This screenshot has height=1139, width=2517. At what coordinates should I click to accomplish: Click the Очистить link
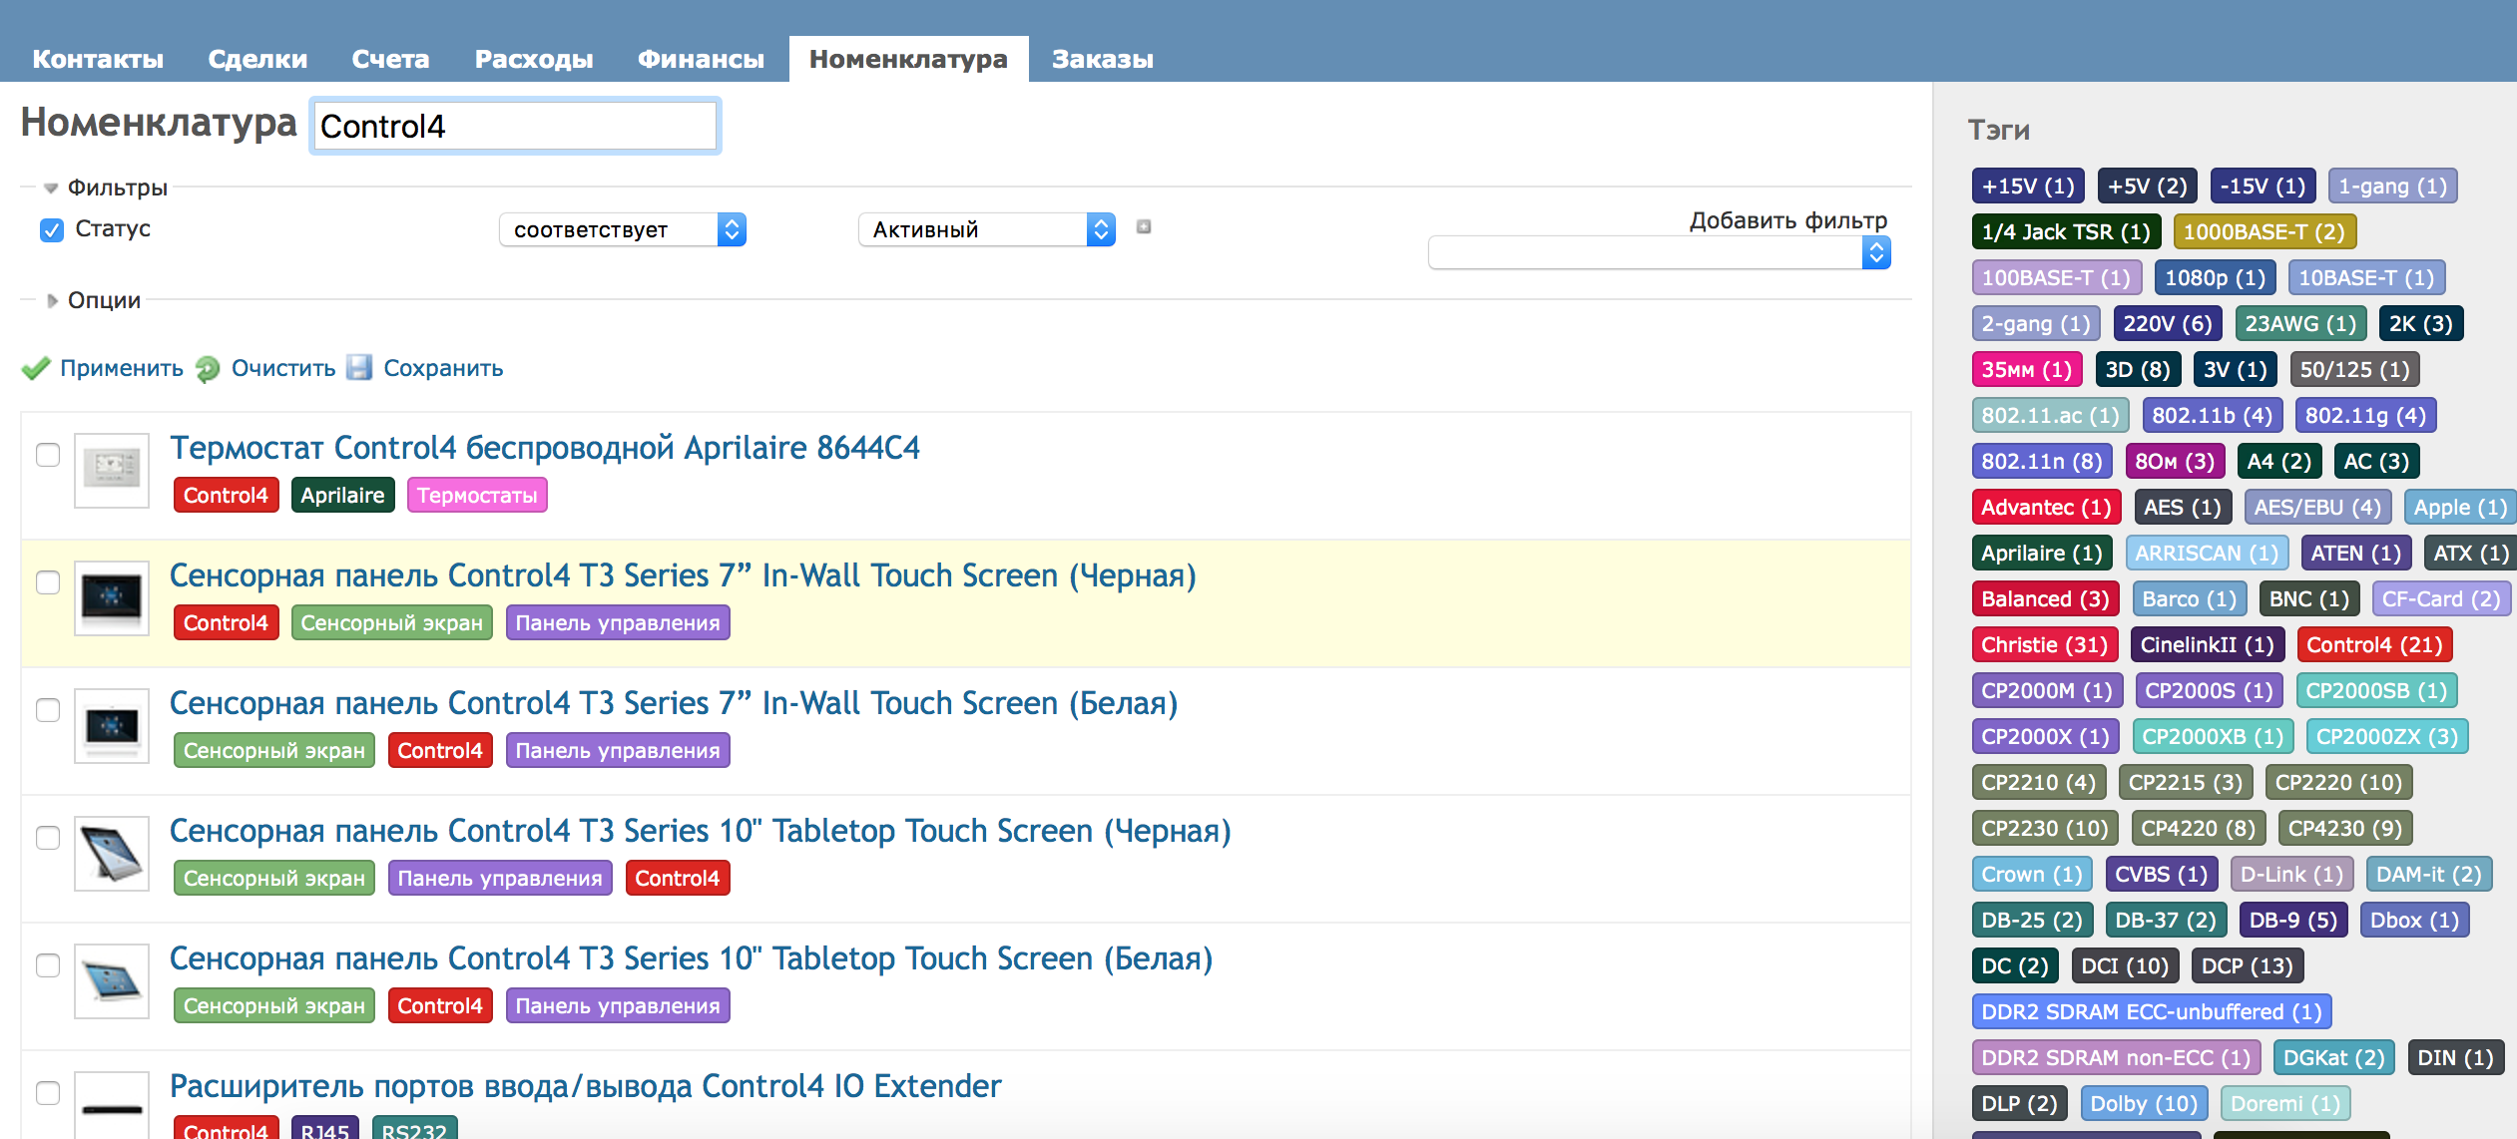coord(283,368)
